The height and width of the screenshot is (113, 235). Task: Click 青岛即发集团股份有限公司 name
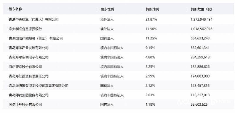[x=28, y=95]
